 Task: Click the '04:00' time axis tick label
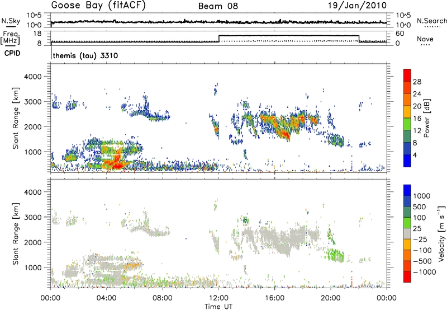coord(107,298)
